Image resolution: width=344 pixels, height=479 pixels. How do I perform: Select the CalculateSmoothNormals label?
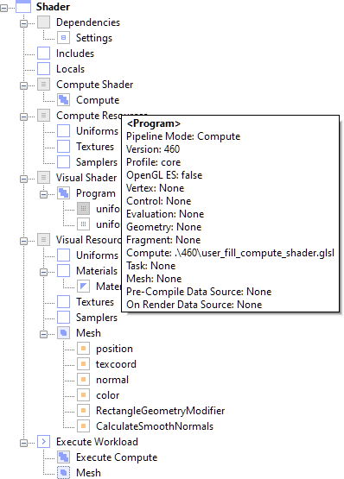point(155,425)
